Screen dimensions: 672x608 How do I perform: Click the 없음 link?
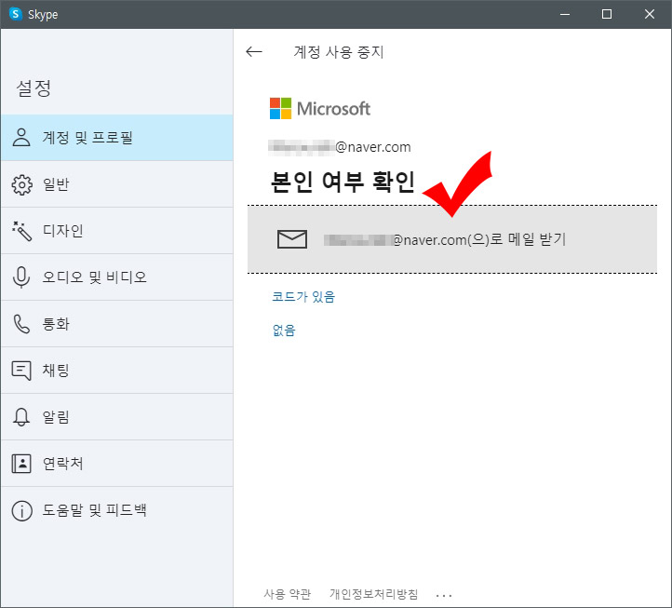[284, 331]
